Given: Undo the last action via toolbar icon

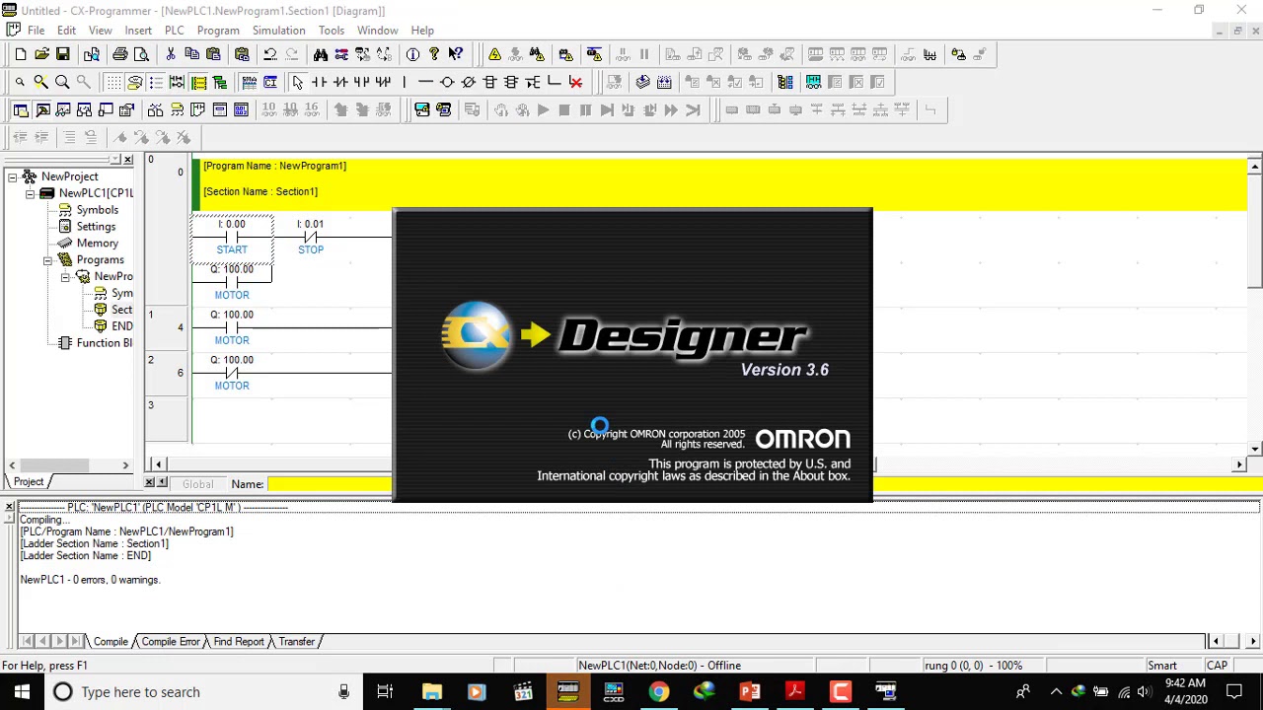Looking at the screenshot, I should click(269, 54).
